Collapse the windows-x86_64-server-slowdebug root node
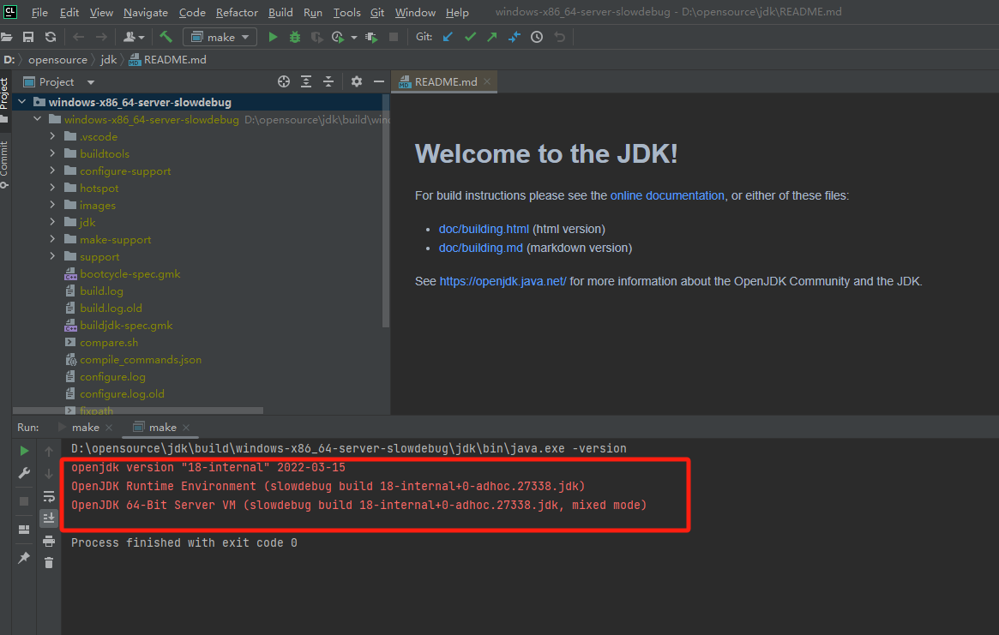 (x=21, y=102)
